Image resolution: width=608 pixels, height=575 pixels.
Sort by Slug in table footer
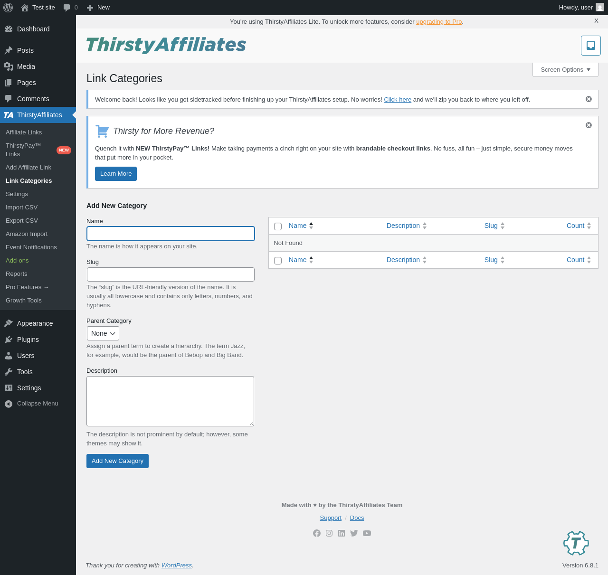(x=494, y=260)
